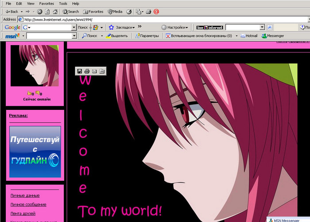Open the Help menu

[76, 4]
